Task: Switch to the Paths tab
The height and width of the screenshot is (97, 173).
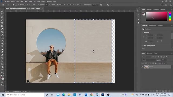Action: pyautogui.click(x=155, y=53)
